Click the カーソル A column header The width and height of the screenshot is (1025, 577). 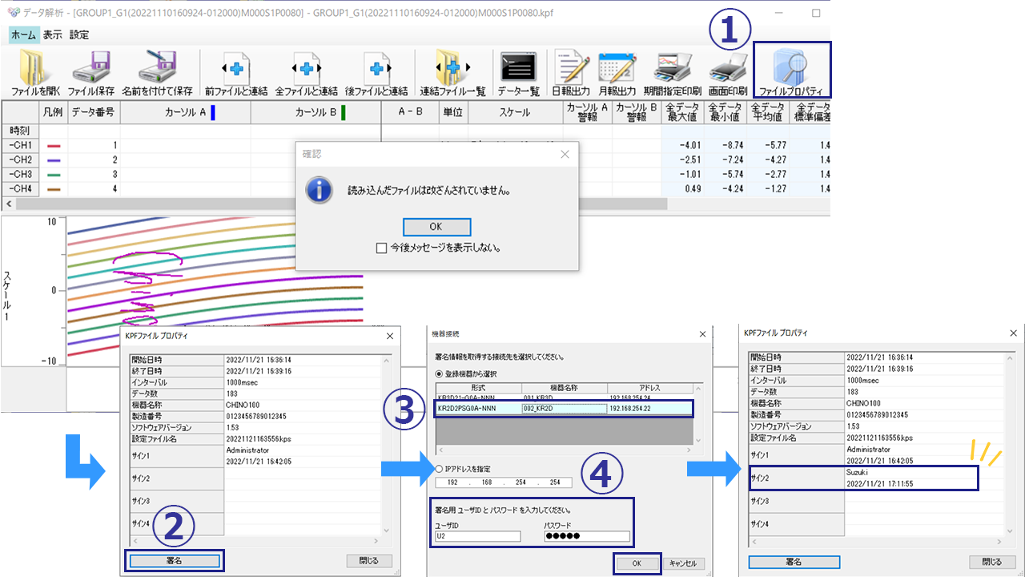(185, 112)
